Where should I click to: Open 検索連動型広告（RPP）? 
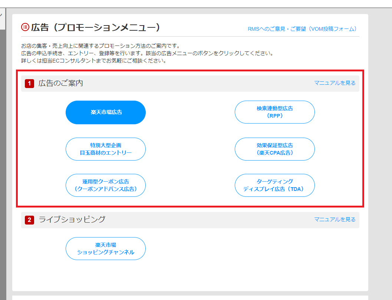[x=274, y=112]
